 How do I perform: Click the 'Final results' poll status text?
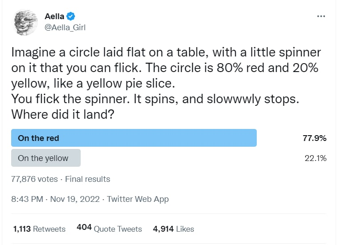(87, 179)
